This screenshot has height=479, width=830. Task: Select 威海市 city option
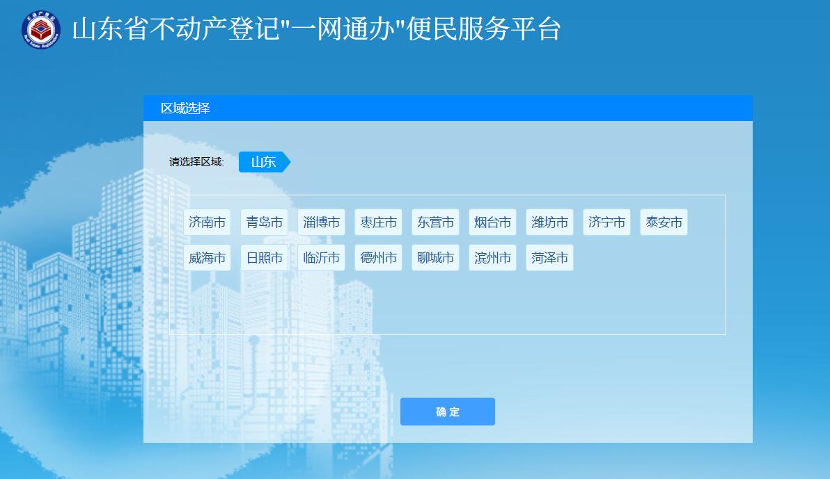(207, 258)
